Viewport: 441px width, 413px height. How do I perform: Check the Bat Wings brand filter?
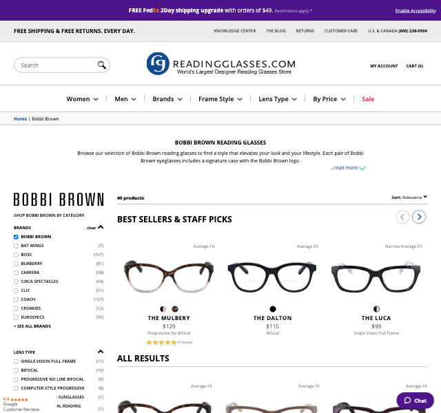click(x=16, y=246)
